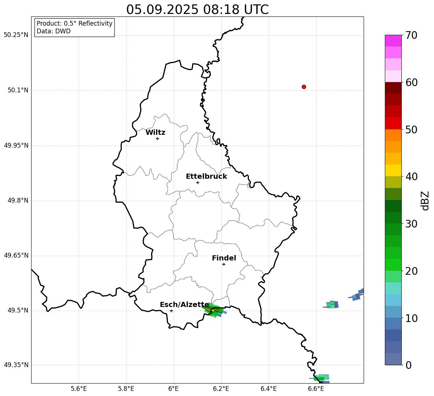Viewport: 434px width, 396px height.
Task: Click the 49.8°N latitude label
Action: [18, 200]
